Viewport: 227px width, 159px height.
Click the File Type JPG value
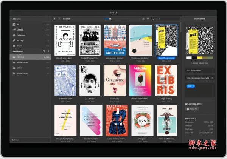[x=211, y=129]
